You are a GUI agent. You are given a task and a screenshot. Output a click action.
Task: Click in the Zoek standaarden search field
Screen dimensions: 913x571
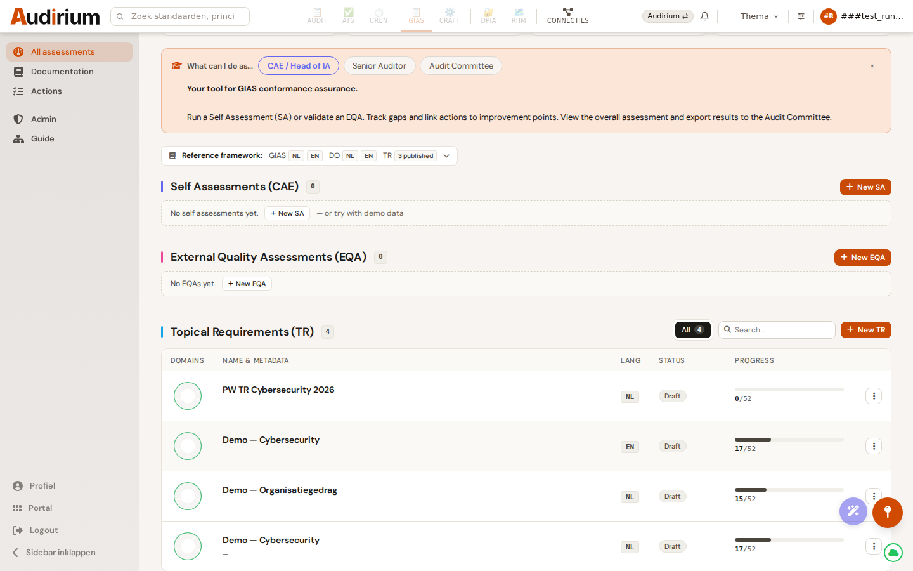(180, 16)
